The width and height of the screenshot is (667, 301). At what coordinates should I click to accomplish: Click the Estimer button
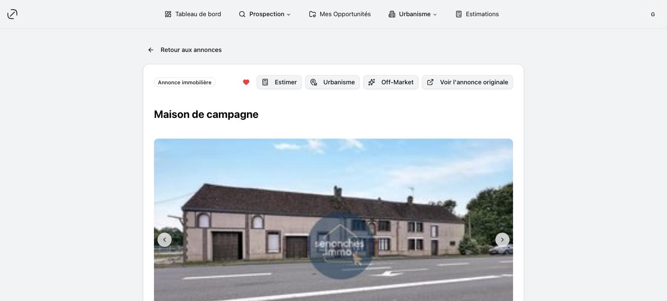[279, 82]
